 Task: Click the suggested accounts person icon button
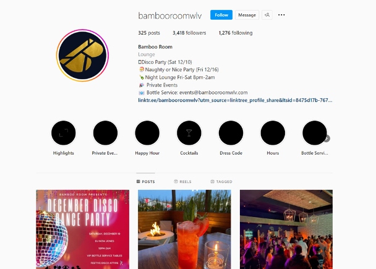(267, 15)
